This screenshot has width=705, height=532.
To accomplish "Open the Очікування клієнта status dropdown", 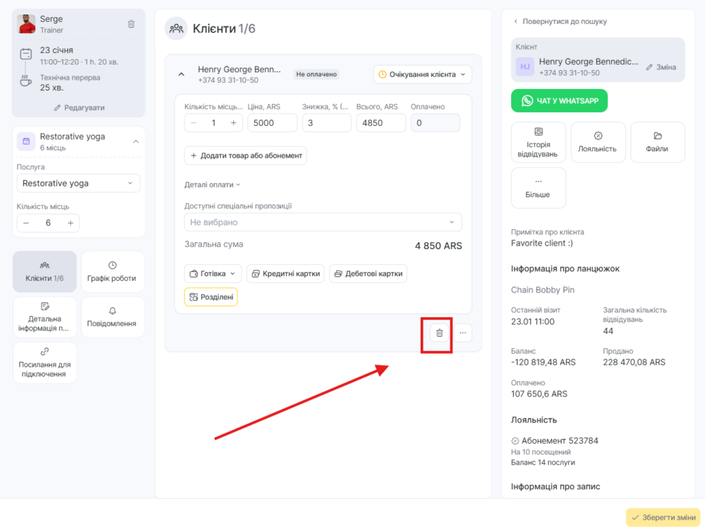I will 422,74.
